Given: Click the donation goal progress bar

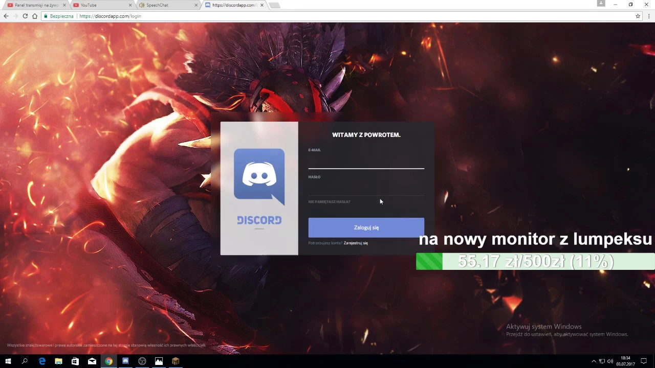Looking at the screenshot, I should click(535, 262).
